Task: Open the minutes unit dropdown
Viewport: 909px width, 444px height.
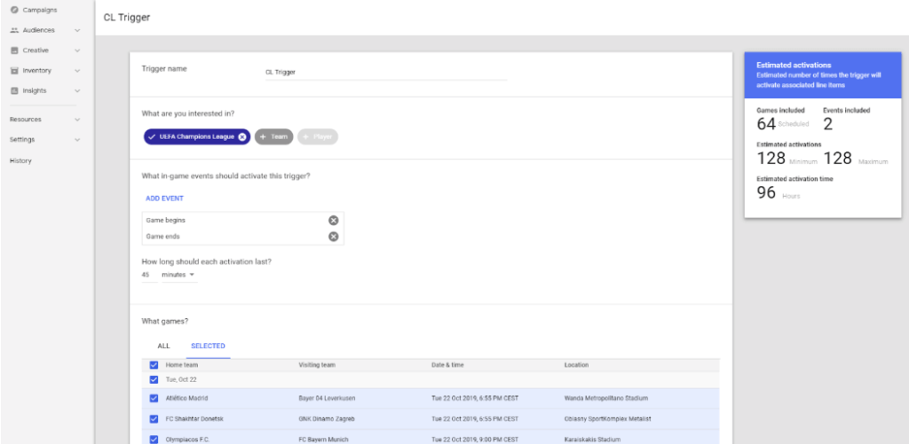Action: (x=178, y=275)
